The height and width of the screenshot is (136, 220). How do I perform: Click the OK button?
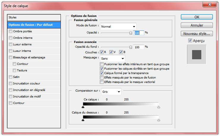coord(197,17)
